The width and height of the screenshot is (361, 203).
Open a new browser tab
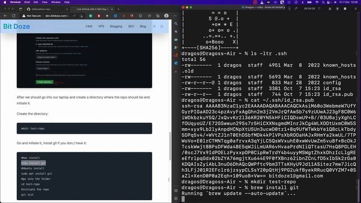coord(118,9)
